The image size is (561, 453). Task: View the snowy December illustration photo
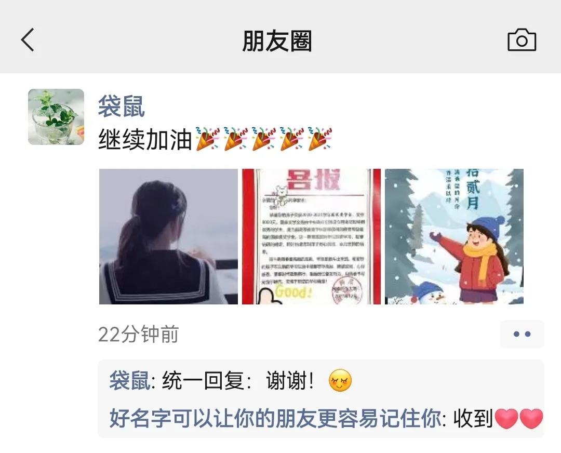coord(454,236)
